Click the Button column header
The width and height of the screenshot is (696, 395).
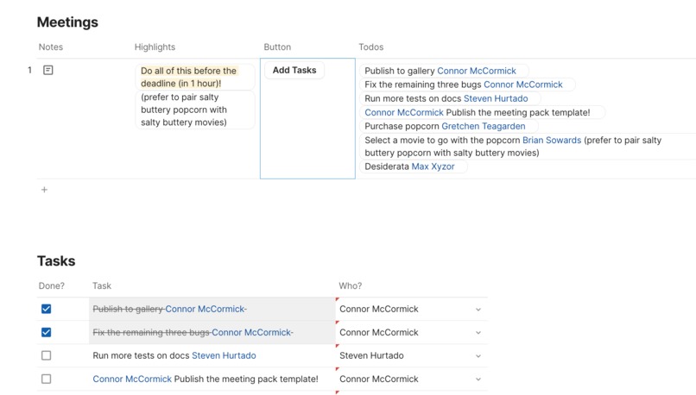pos(277,47)
